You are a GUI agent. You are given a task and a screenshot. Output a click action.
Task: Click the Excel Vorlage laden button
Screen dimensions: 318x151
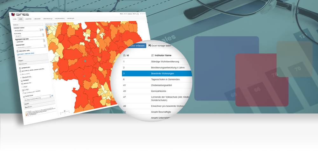point(160,46)
